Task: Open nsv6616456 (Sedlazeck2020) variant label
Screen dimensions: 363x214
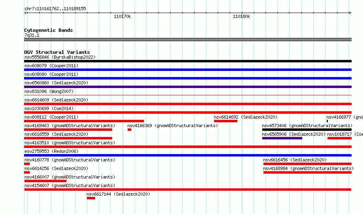Action: 295,160
